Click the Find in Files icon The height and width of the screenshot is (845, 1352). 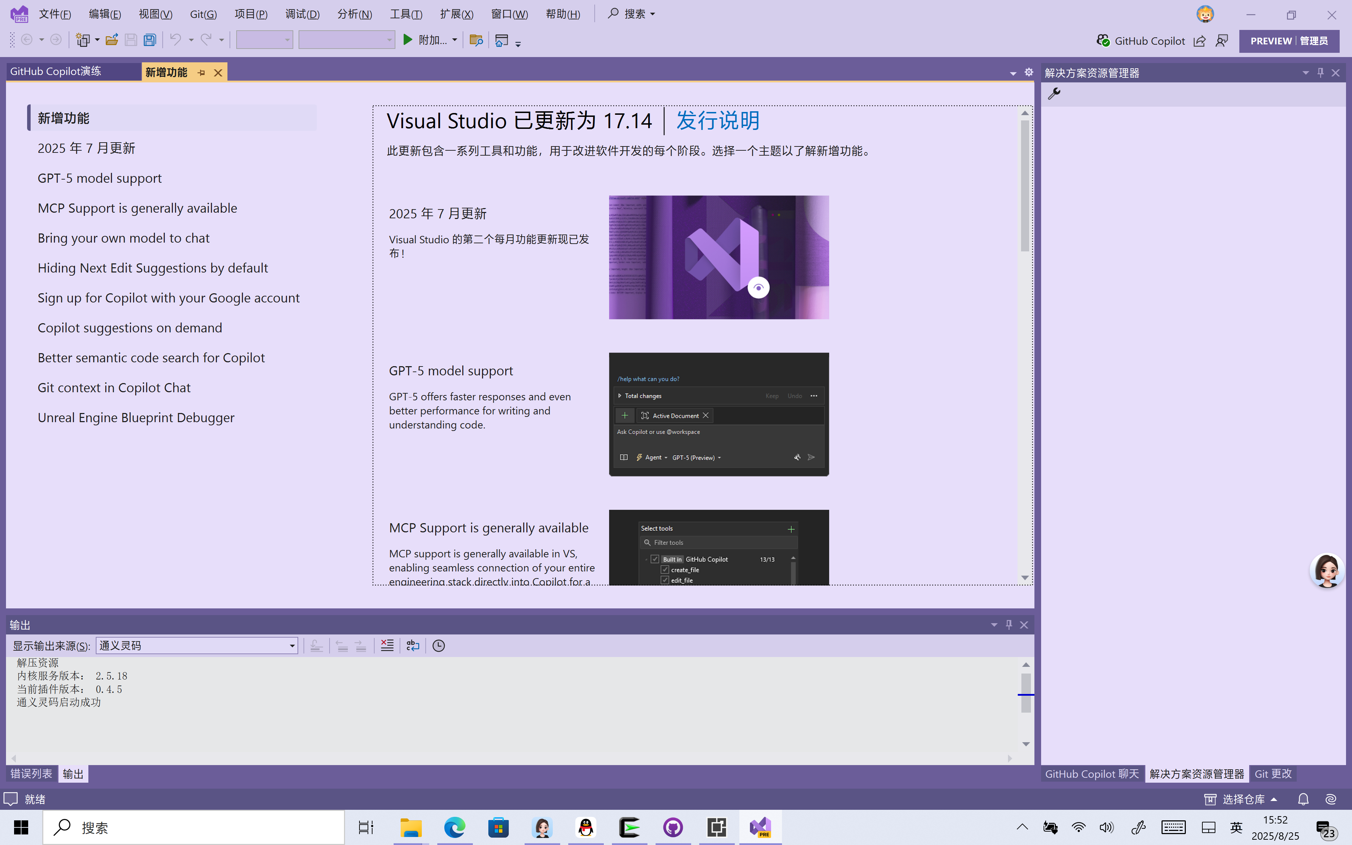475,40
